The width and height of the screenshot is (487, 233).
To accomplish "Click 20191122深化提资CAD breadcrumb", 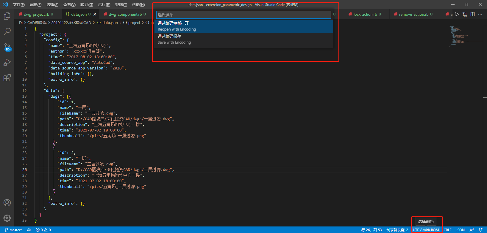I will pos(71,23).
